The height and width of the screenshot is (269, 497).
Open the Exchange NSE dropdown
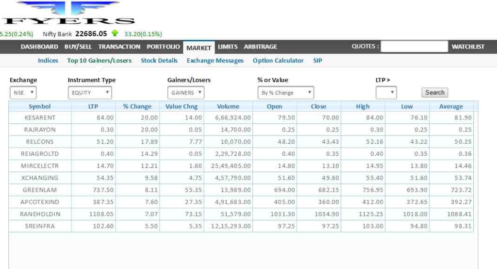(x=23, y=93)
